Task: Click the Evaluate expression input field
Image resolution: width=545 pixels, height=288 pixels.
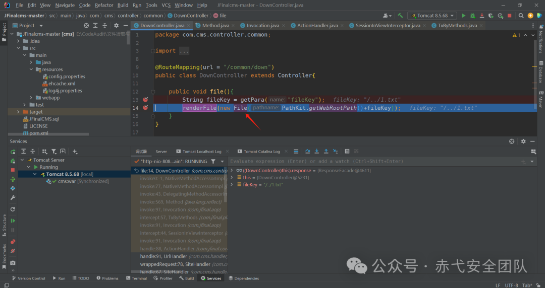Action: pos(373,161)
